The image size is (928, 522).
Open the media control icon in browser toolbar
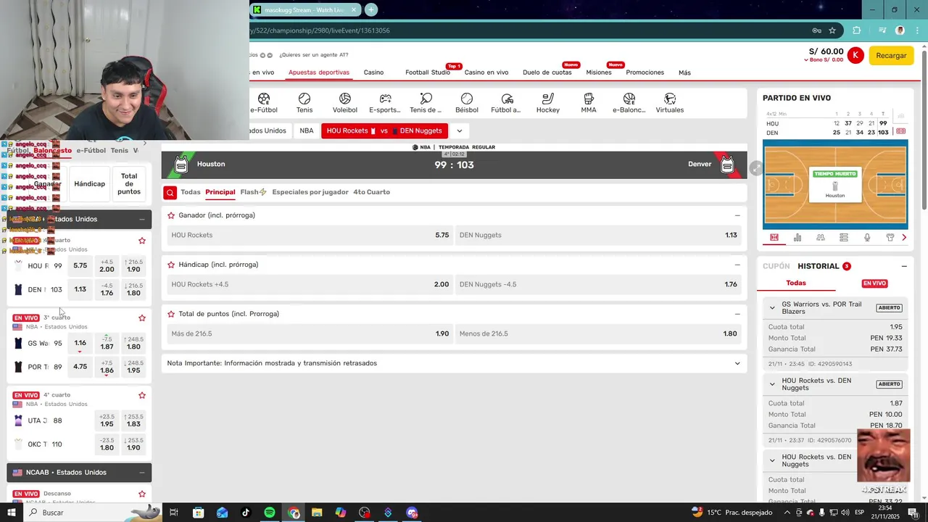[x=882, y=30]
